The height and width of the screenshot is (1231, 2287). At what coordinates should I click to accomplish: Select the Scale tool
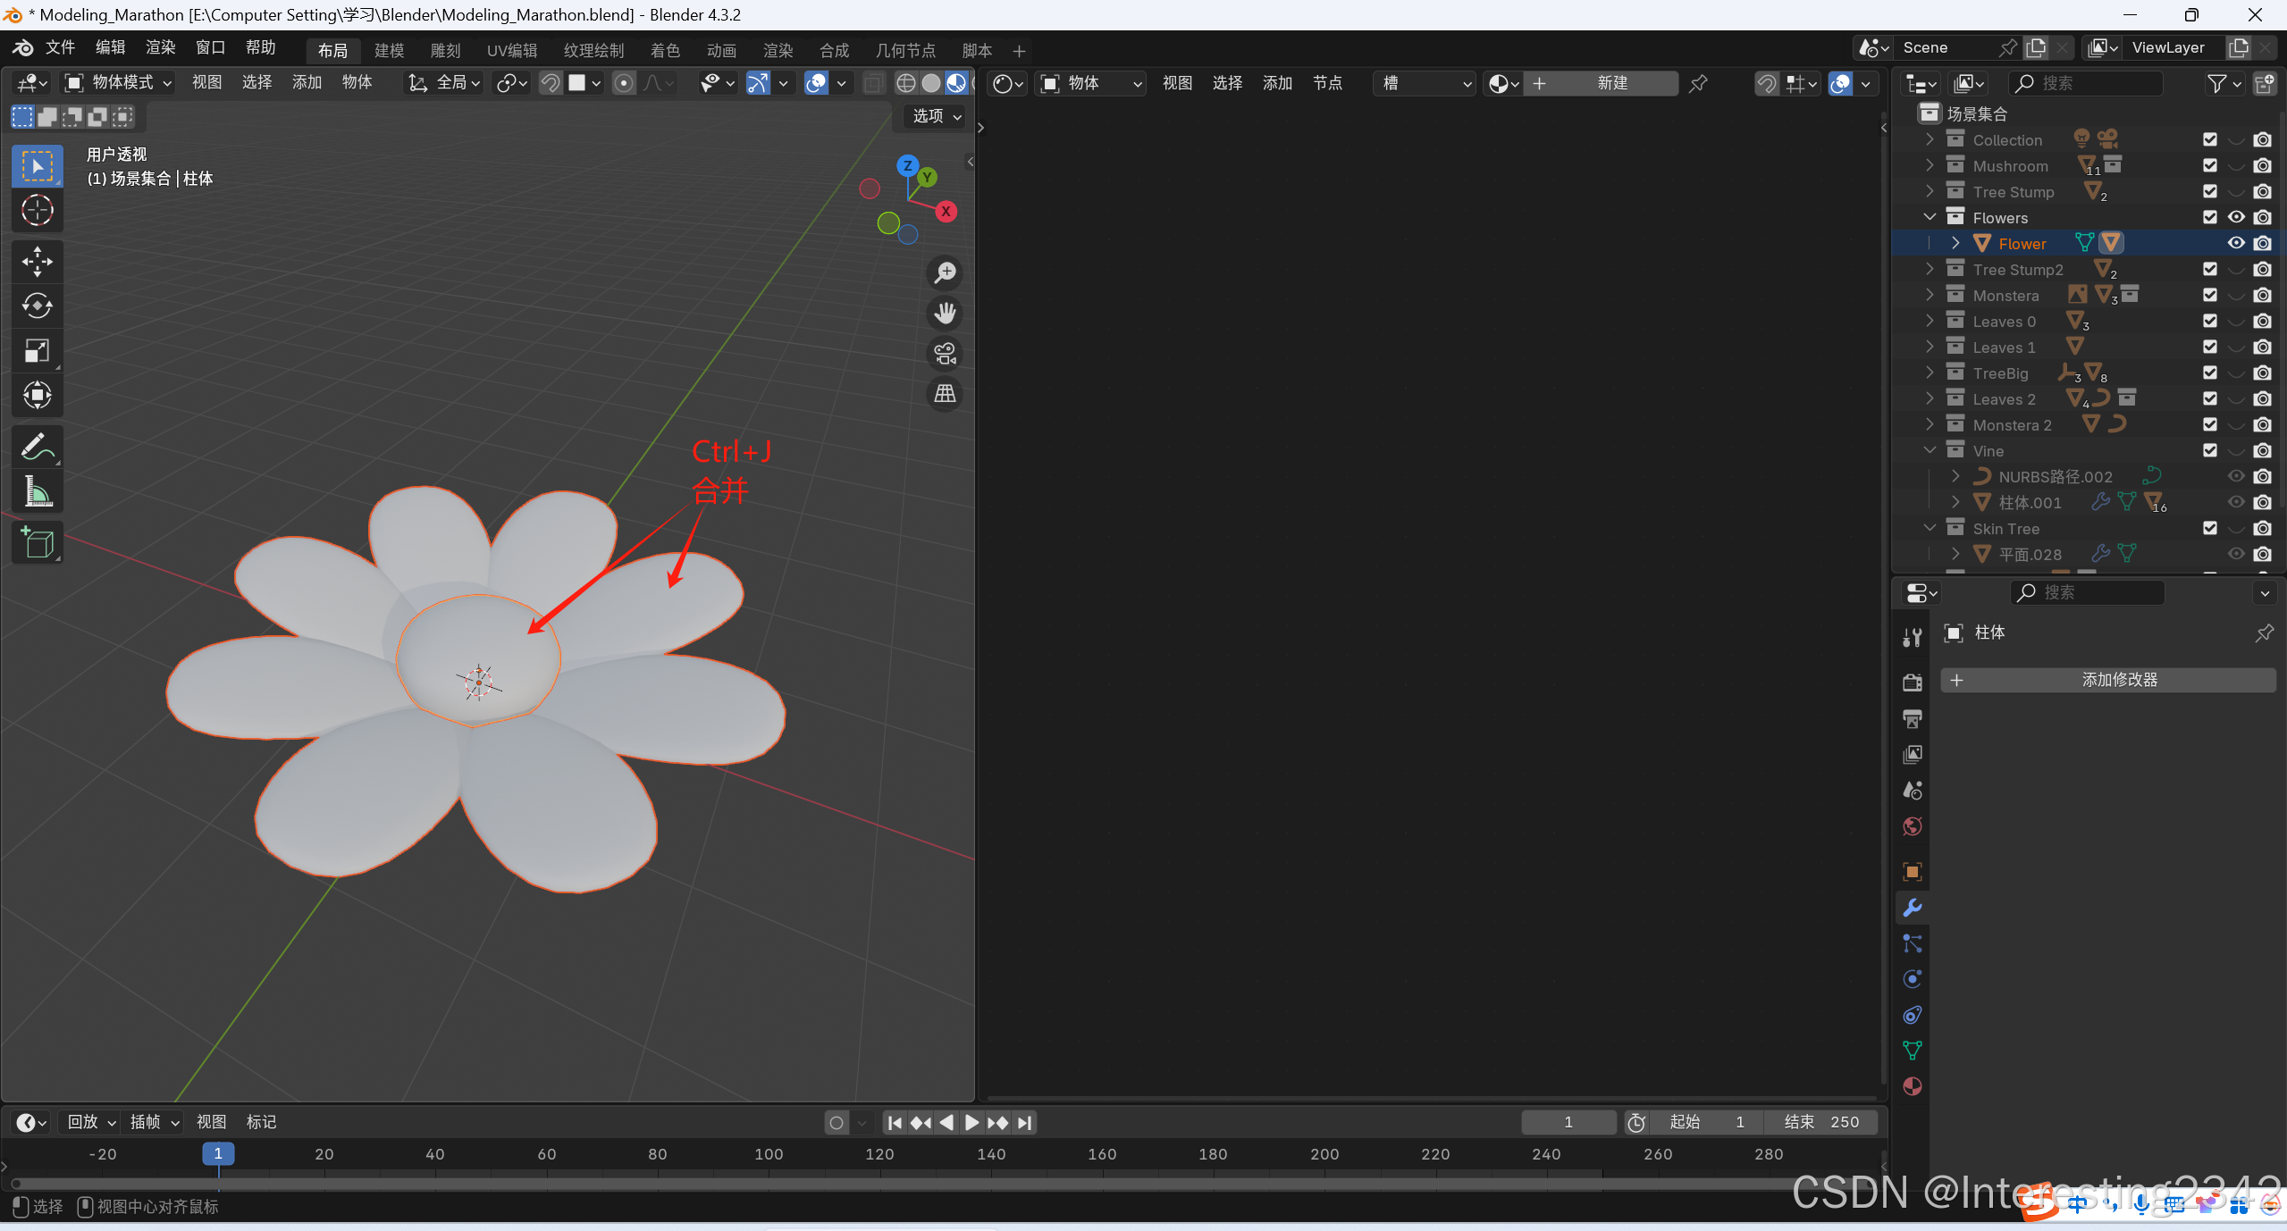tap(37, 350)
